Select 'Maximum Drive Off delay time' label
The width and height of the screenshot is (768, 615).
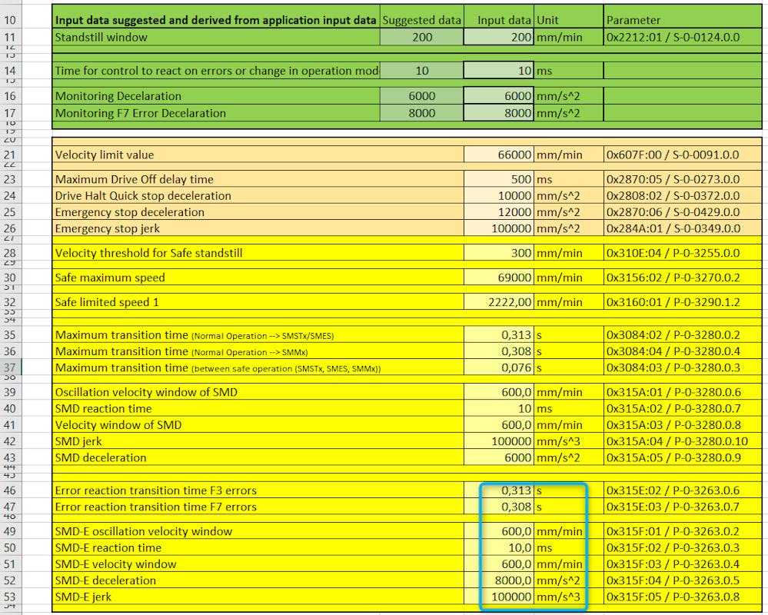pyautogui.click(x=258, y=179)
